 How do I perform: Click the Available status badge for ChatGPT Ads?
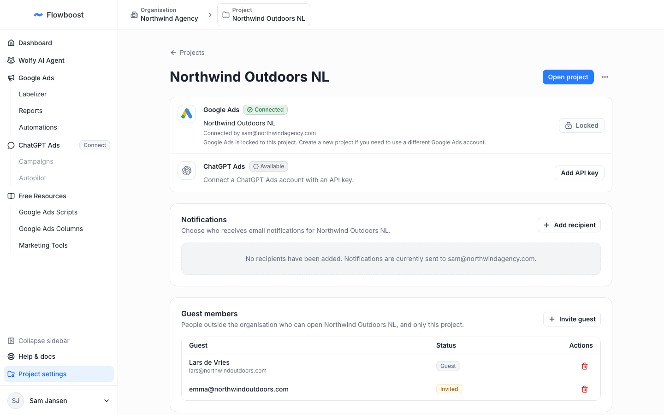pos(268,166)
